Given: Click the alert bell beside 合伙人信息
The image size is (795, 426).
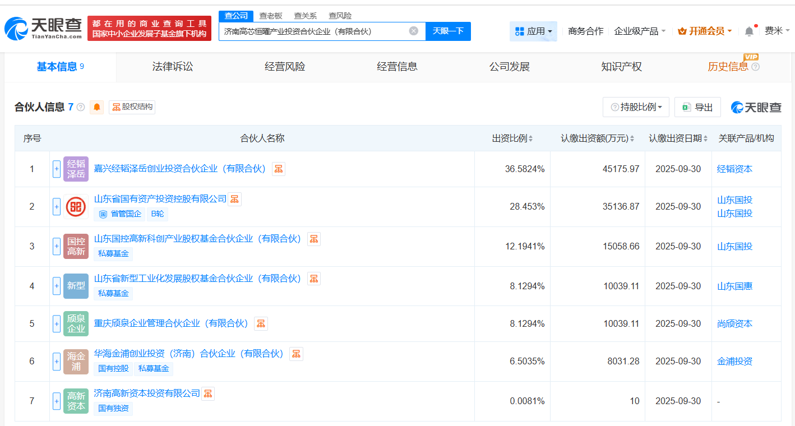Looking at the screenshot, I should pos(96,107).
